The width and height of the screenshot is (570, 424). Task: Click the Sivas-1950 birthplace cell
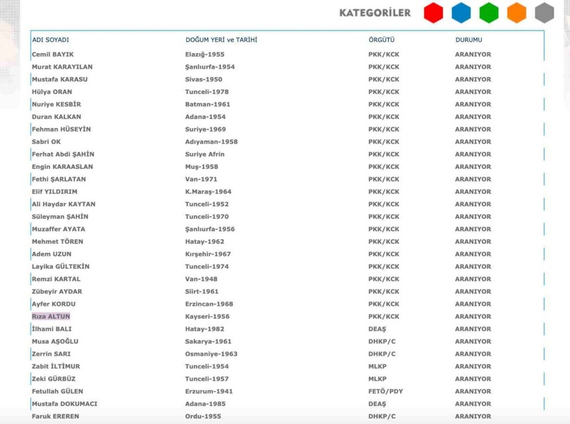coord(203,79)
